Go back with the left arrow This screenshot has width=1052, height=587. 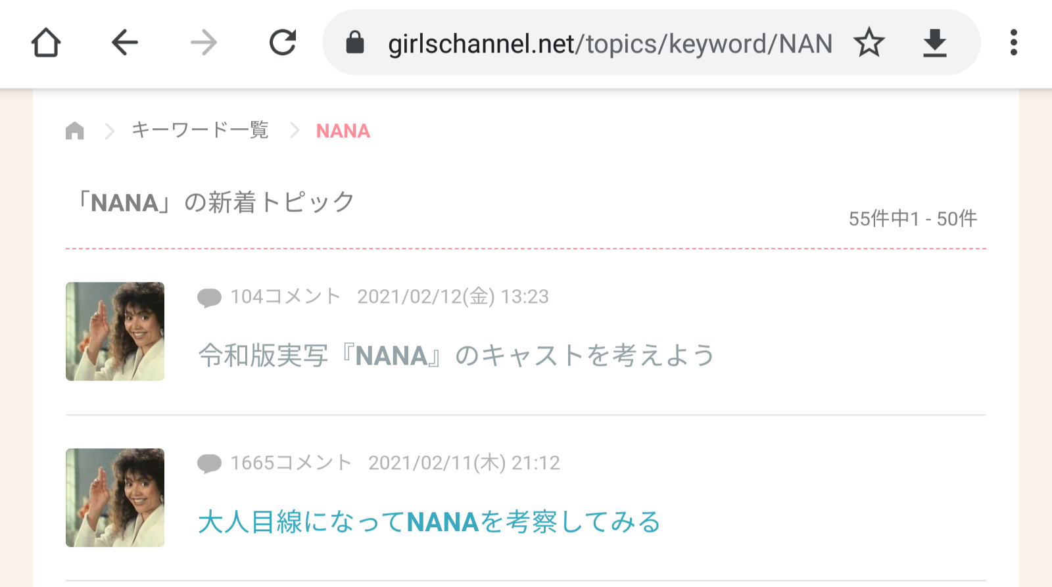point(125,43)
